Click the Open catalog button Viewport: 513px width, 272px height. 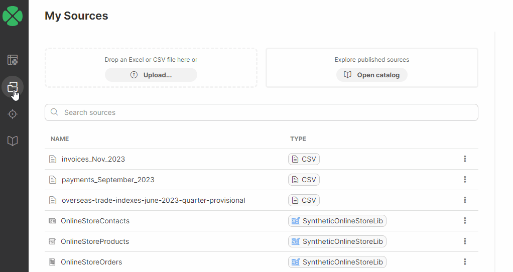(372, 75)
